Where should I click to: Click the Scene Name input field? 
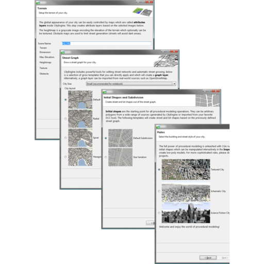pos(106,43)
